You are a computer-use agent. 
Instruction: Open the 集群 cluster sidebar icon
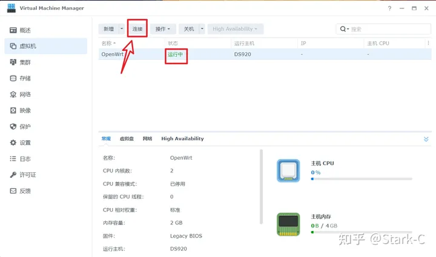(13, 62)
